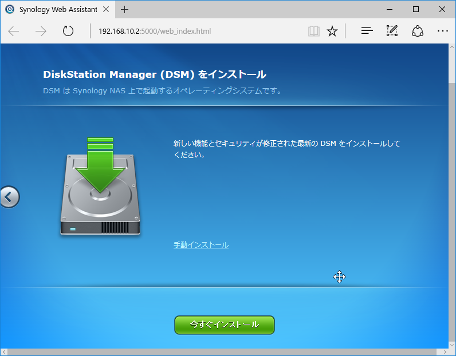Minimize the browser window

(390, 9)
